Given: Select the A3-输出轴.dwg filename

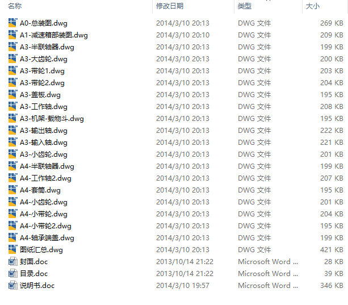Looking at the screenshot, I should pyautogui.click(x=44, y=131).
